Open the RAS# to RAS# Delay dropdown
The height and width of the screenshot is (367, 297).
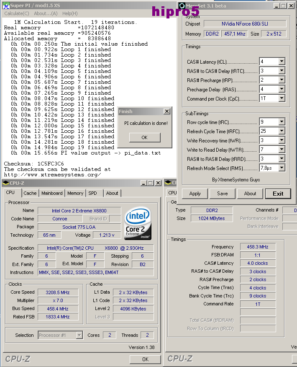point(282,158)
